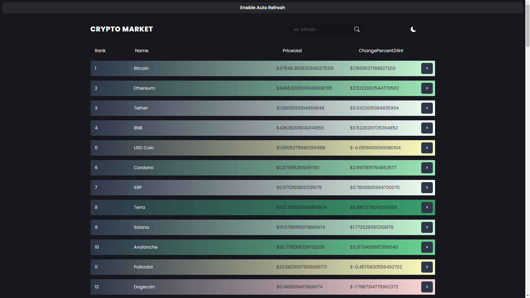This screenshot has width=530, height=298.
Task: Click Bitcoin change value $1.1569037189827203
Action: point(372,68)
